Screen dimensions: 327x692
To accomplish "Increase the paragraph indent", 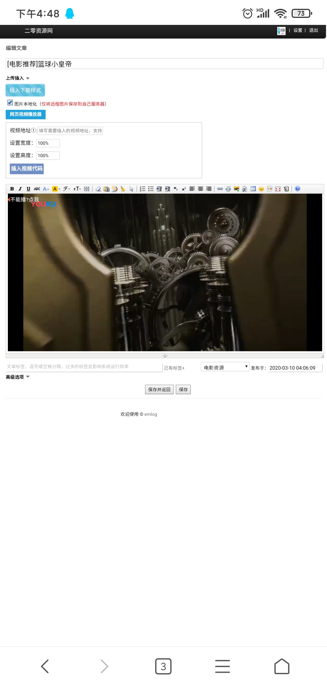I will coord(159,189).
